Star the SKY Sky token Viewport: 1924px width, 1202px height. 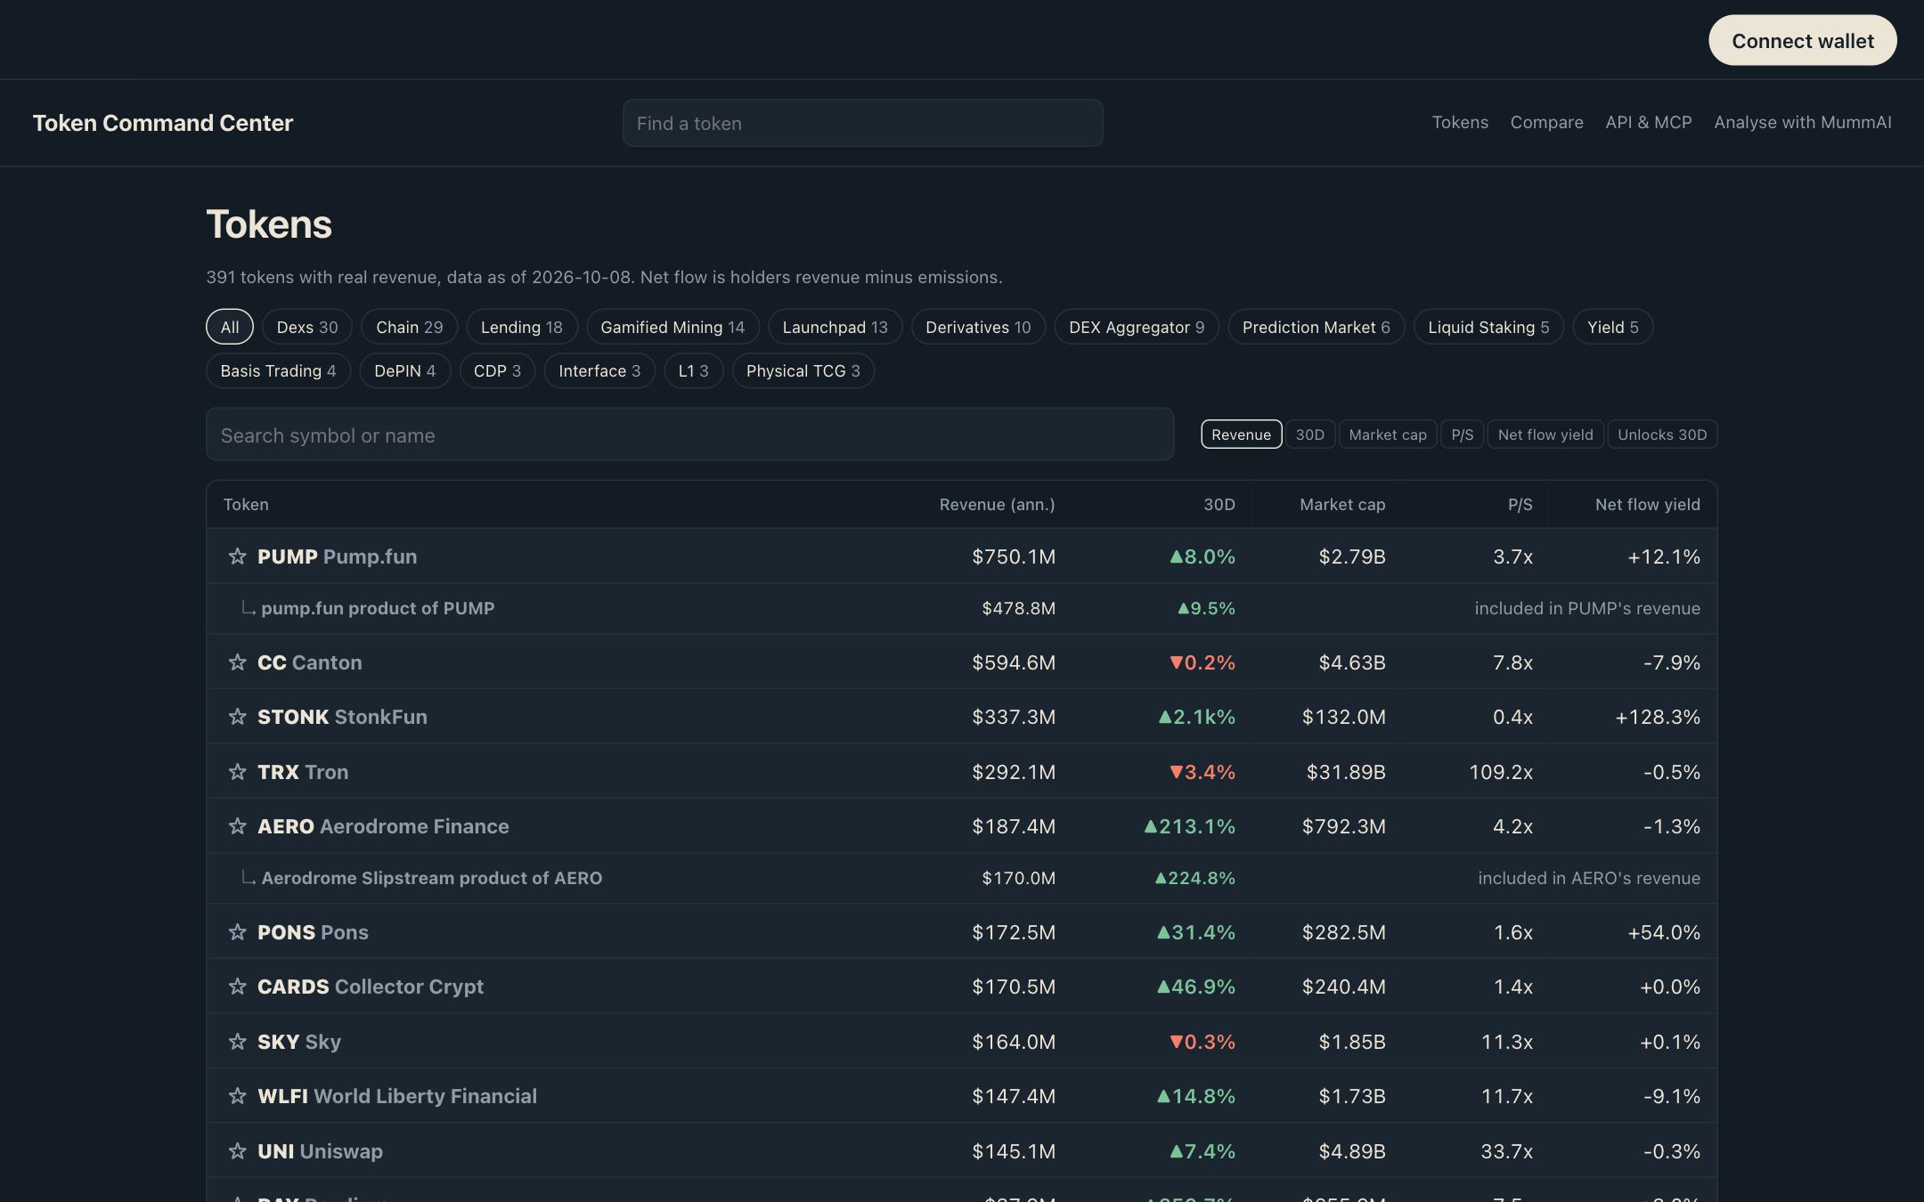click(x=237, y=1042)
